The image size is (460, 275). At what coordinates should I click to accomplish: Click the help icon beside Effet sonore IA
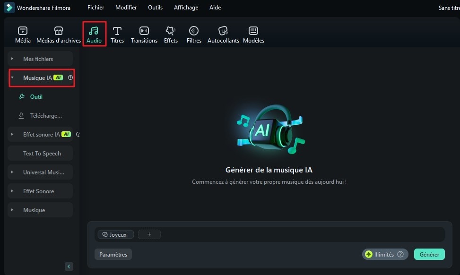coord(78,134)
